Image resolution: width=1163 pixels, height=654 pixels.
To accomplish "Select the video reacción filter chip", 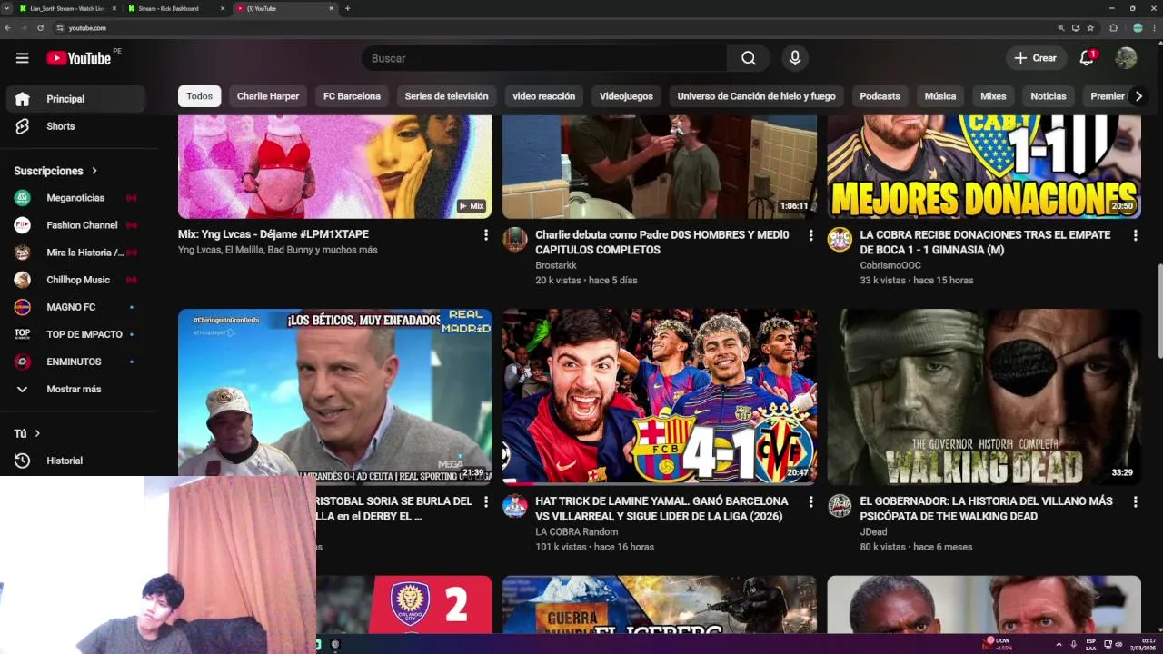I will point(543,96).
